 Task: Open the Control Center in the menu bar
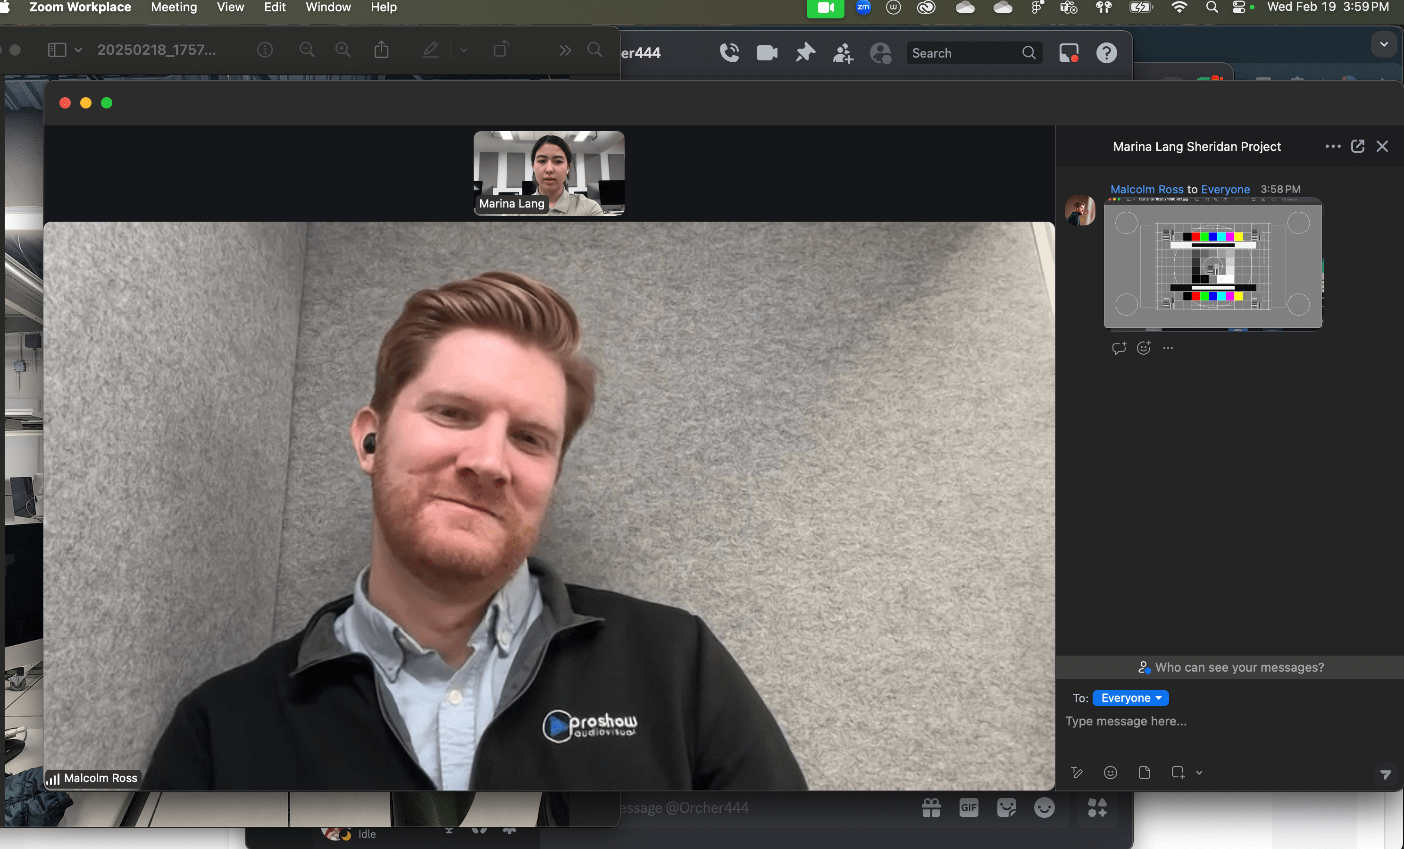coord(1238,8)
